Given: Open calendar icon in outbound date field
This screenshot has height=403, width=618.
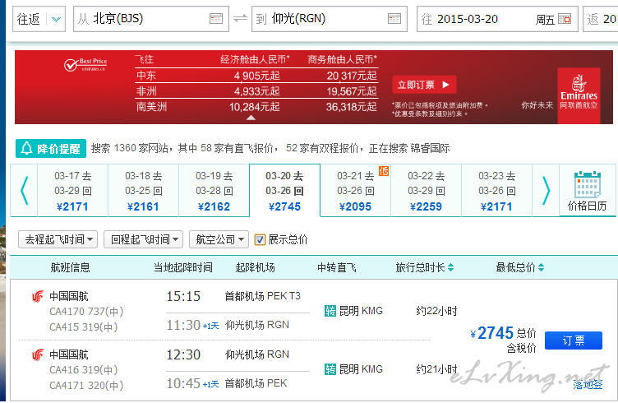Looking at the screenshot, I should (565, 19).
